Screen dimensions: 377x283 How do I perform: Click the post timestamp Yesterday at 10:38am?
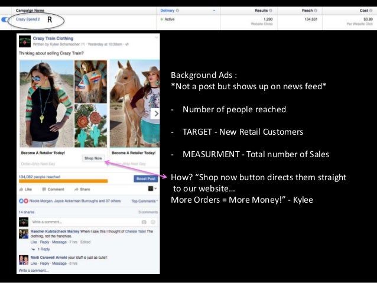105,44
